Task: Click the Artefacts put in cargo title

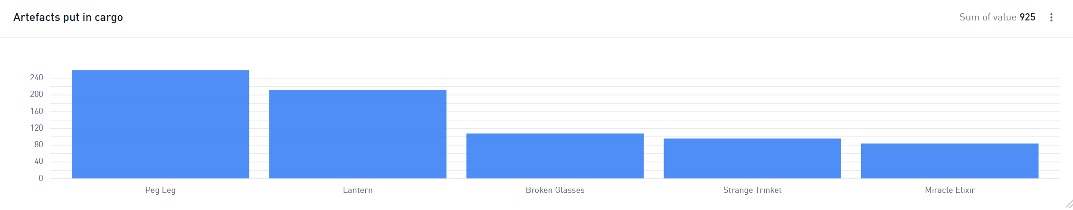Action: [x=68, y=18]
